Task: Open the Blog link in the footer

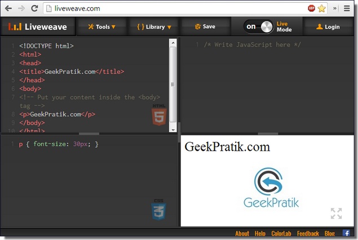Action: pos(330,233)
